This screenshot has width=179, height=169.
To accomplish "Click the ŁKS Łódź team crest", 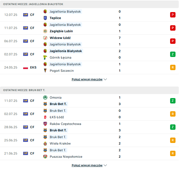I will click(x=45, y=117).
